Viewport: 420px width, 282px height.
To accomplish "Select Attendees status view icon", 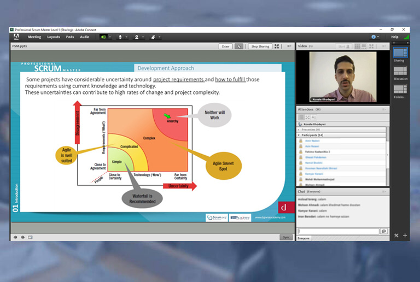I will (314, 117).
